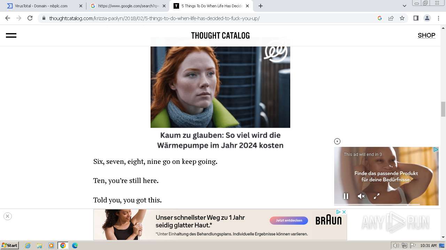Go back to the previous page

click(x=8, y=18)
